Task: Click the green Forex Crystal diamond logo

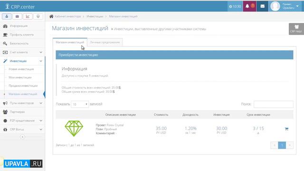Action: tap(74, 129)
